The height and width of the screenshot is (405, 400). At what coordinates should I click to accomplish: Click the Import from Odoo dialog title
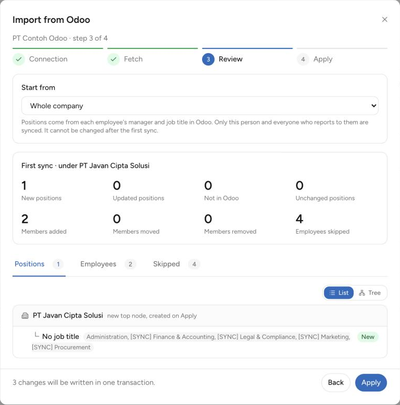pyautogui.click(x=51, y=20)
